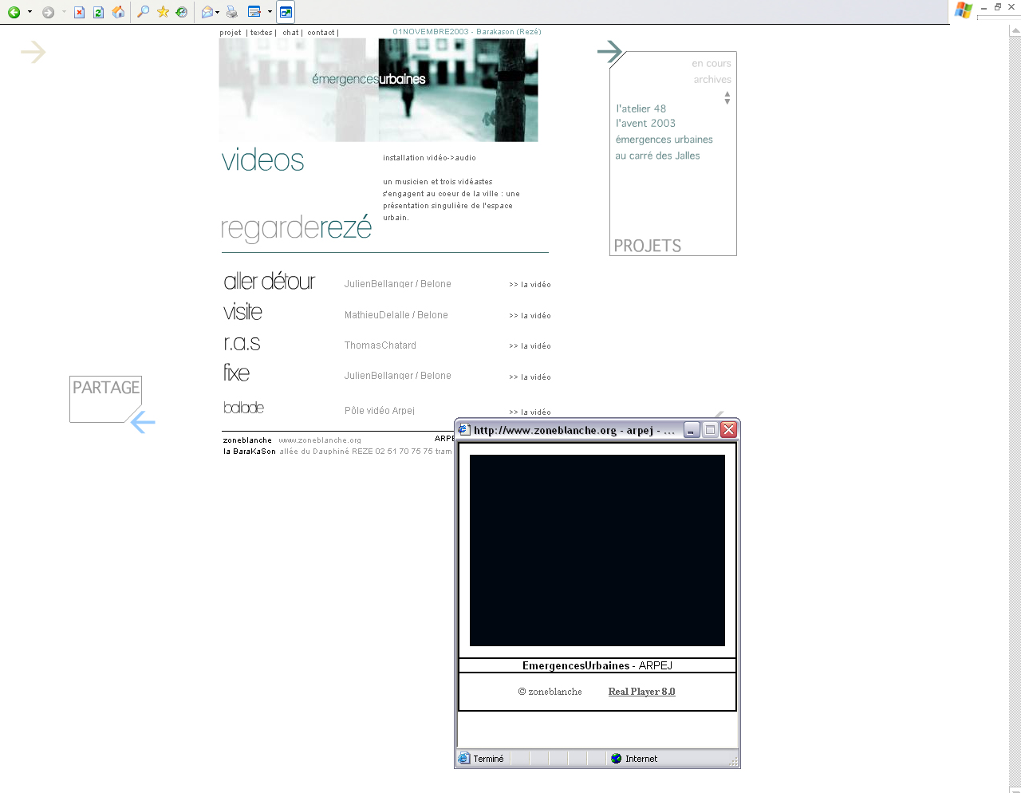
Task: Open the 'Real Player 8.0' link in popup
Action: [x=641, y=692]
